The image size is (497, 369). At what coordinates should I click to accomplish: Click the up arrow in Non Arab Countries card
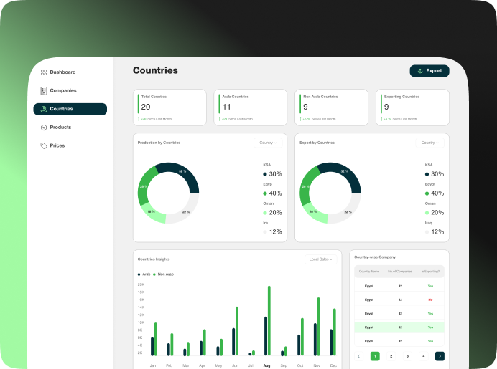click(x=300, y=119)
